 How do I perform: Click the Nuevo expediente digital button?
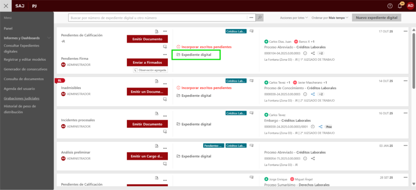376,18
